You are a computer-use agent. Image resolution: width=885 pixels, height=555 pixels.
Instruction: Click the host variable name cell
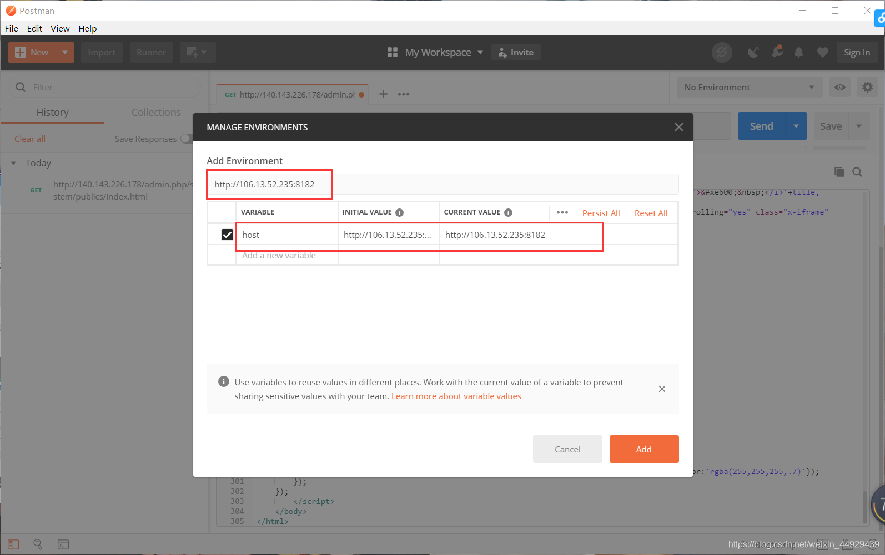pyautogui.click(x=287, y=235)
